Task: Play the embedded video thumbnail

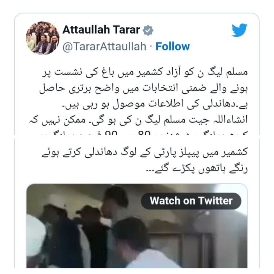Action: [137, 226]
